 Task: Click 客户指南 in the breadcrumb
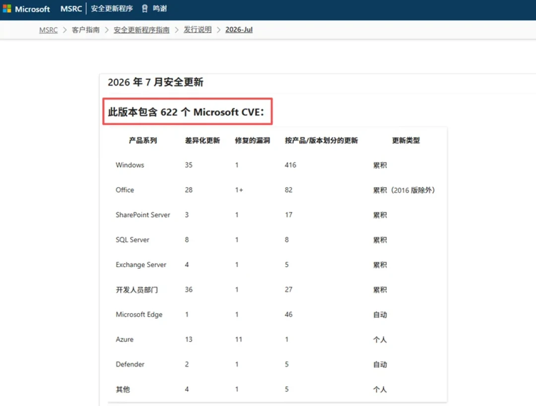point(85,30)
